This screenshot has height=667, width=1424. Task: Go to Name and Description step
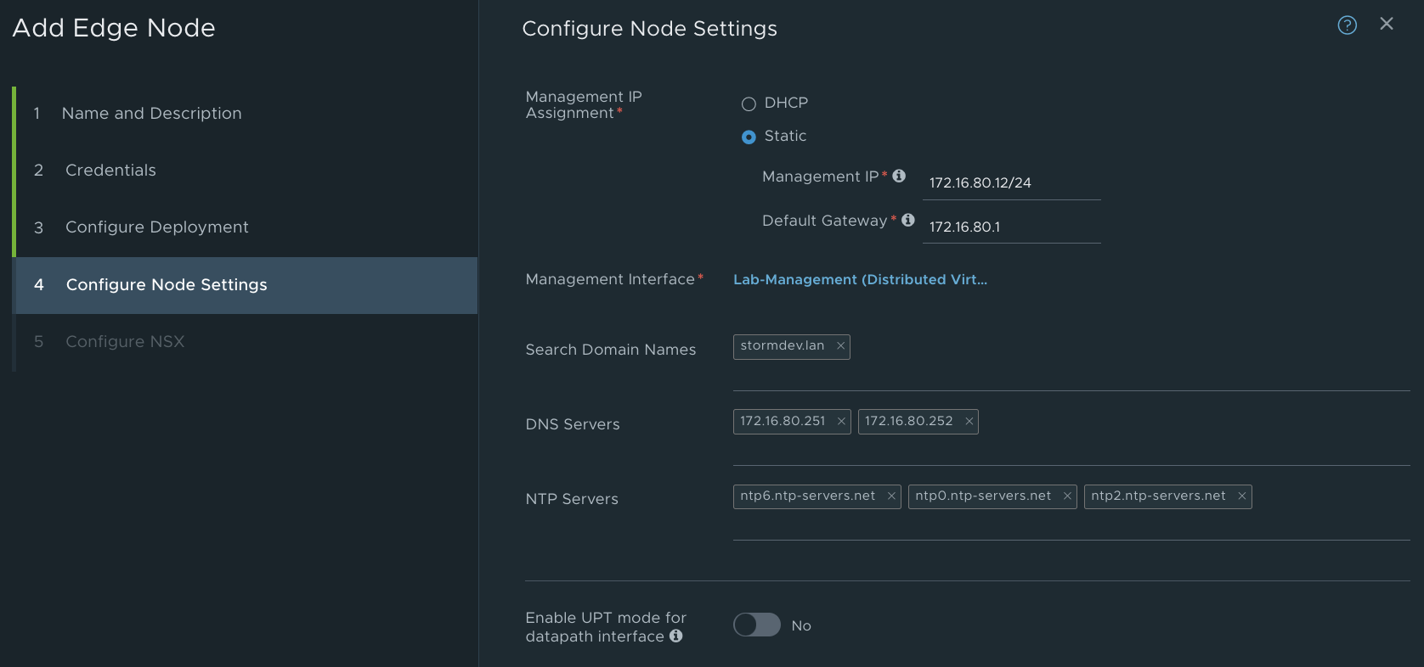[x=151, y=114]
